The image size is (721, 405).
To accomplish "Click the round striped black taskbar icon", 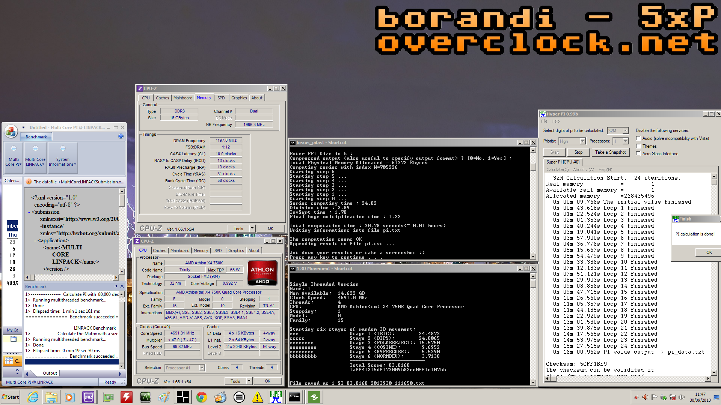I will [x=239, y=397].
